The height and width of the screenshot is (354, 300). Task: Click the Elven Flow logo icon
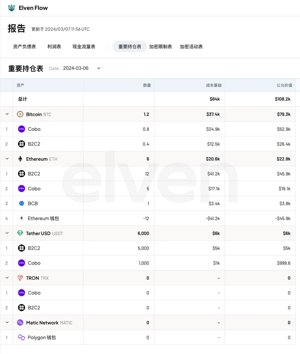[11, 8]
